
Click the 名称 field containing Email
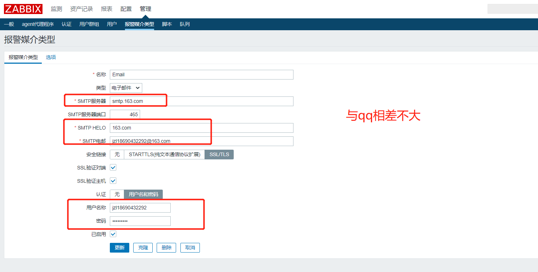202,74
